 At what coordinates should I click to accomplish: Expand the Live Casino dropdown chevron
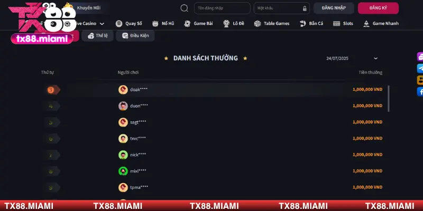click(x=102, y=24)
